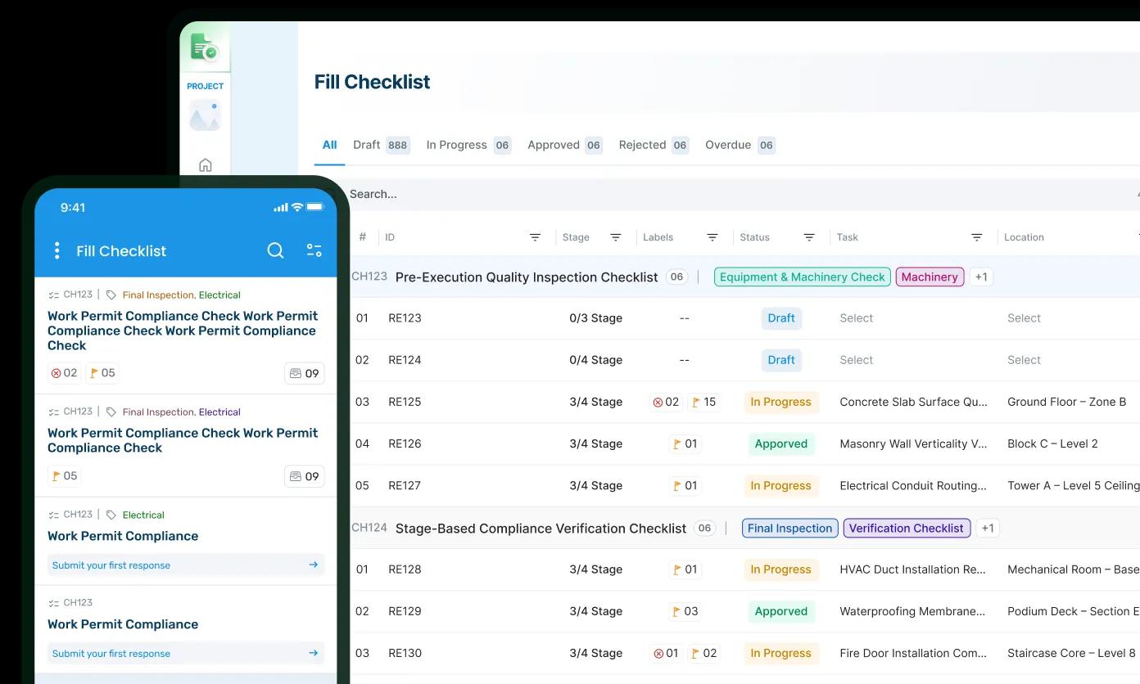Image resolution: width=1140 pixels, height=684 pixels.
Task: Click the flag count 15 in row RE125
Action: [x=703, y=402]
